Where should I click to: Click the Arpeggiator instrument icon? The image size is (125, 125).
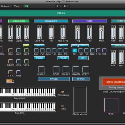[x=63, y=92]
